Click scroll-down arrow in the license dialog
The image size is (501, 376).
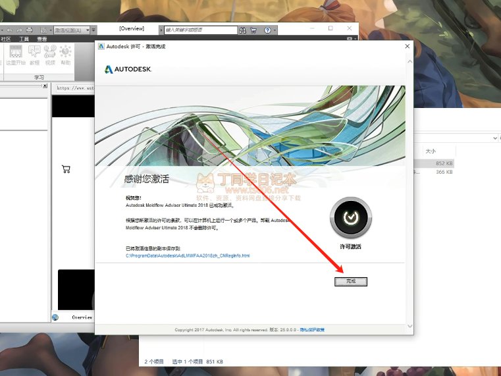(x=410, y=326)
